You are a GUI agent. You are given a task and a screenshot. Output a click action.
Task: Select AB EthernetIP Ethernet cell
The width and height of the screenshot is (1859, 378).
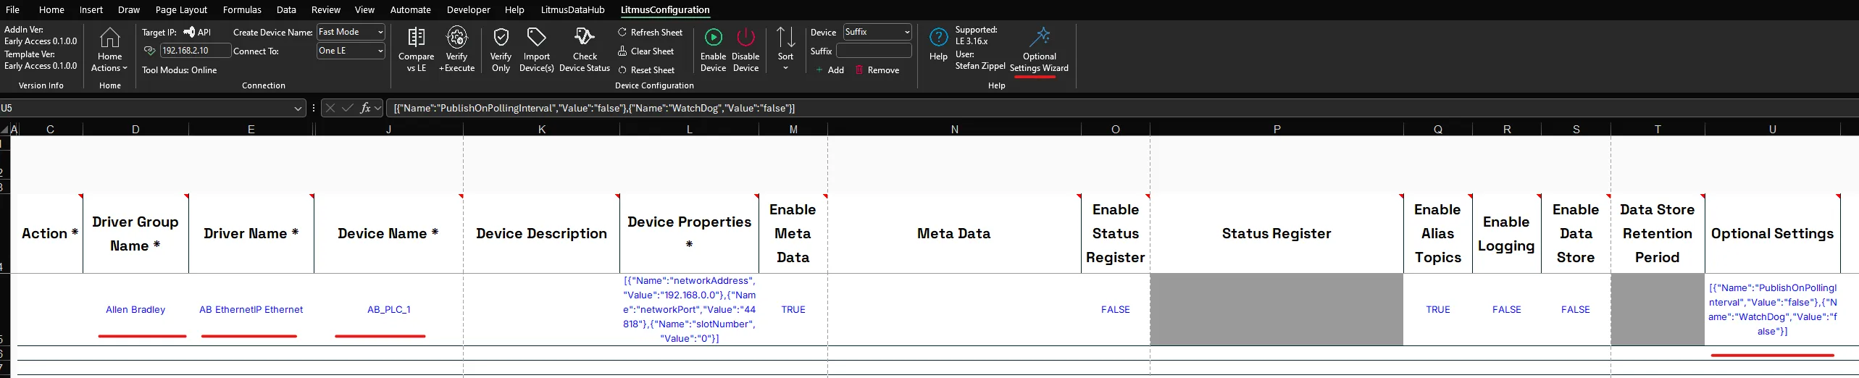[x=251, y=309]
